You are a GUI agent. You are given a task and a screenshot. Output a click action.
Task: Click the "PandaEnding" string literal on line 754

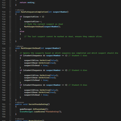coord(52,112)
